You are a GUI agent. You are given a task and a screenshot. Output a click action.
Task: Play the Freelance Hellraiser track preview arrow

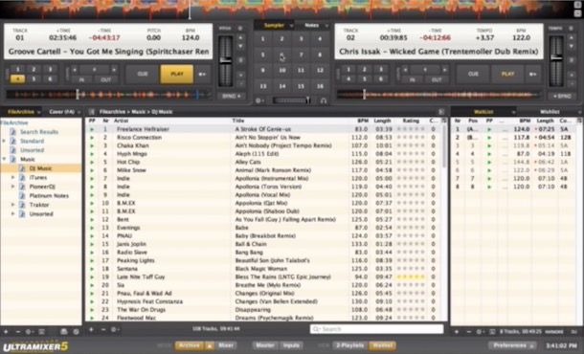(92, 129)
